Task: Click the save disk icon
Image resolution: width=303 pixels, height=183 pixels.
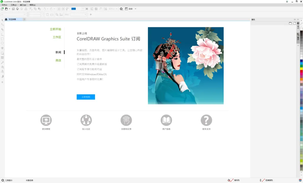Action: point(13,9)
